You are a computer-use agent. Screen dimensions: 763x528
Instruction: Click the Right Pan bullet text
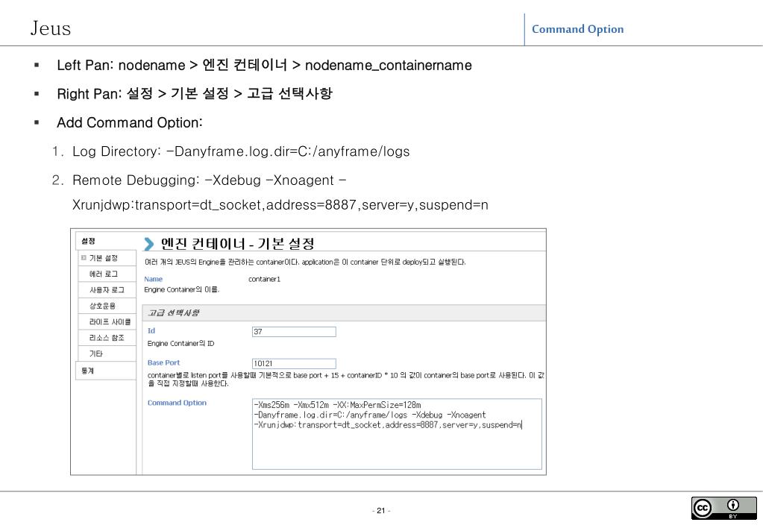pos(195,94)
